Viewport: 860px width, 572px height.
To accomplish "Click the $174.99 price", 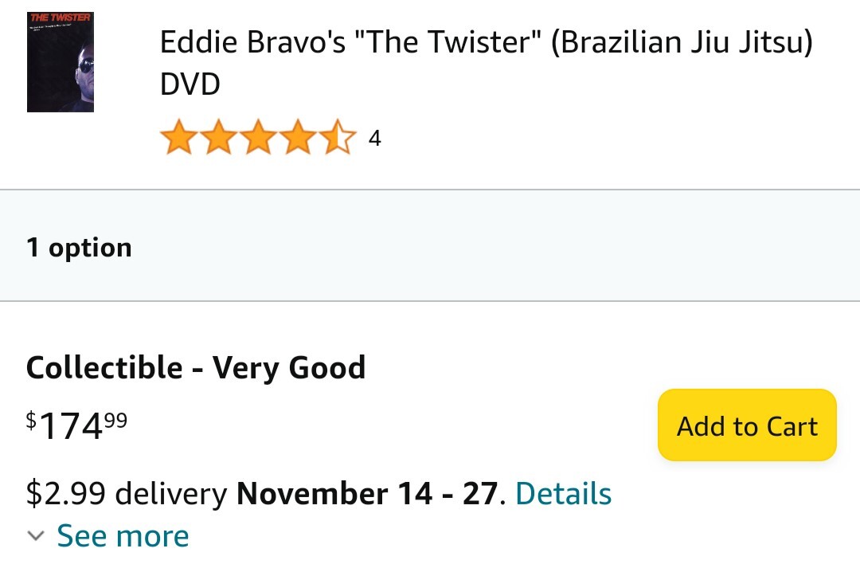I will tap(76, 426).
